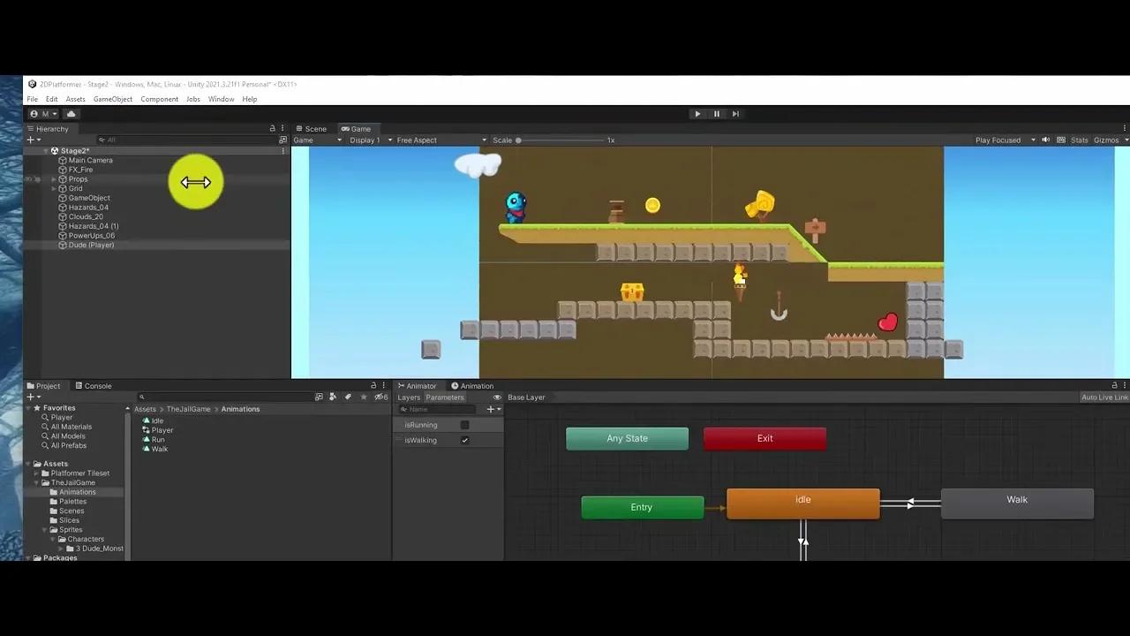Open the GameObject menu
Screen dimensions: 1130x636
[x=112, y=99]
